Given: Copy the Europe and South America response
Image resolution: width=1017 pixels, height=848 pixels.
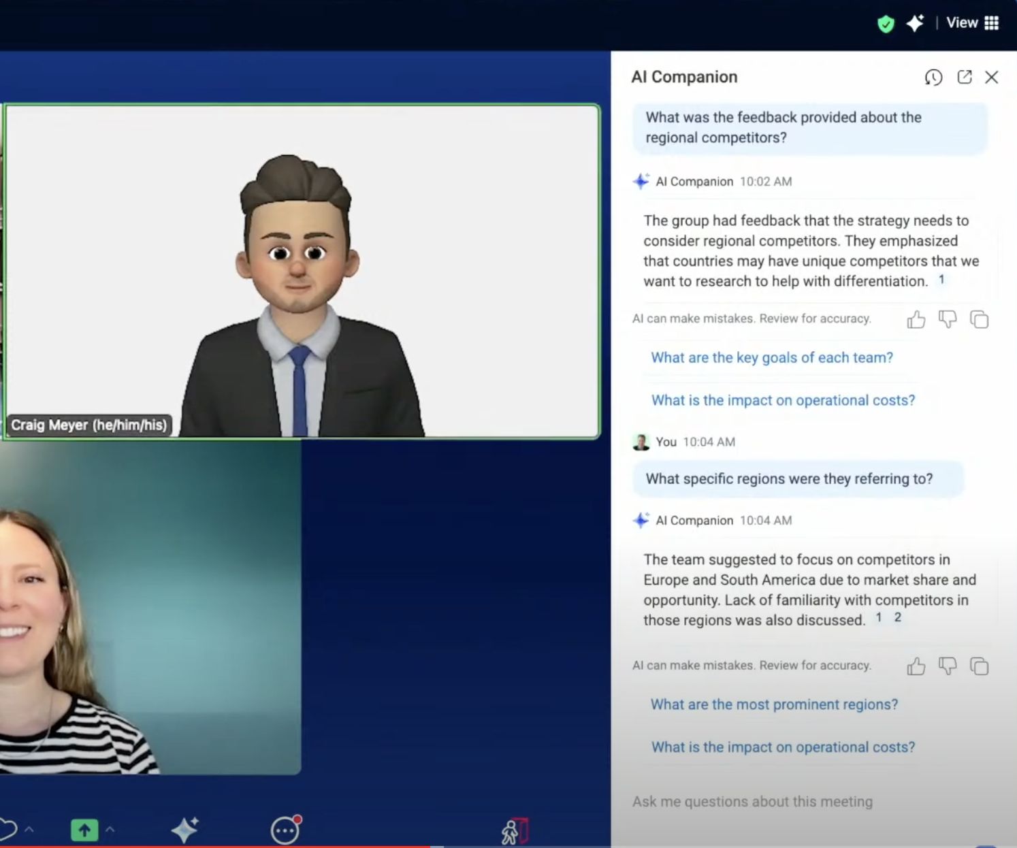Looking at the screenshot, I should coord(979,666).
